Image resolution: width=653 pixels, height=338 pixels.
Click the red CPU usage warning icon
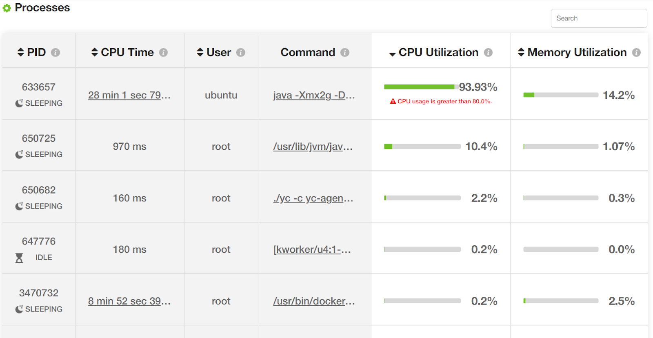pyautogui.click(x=393, y=101)
